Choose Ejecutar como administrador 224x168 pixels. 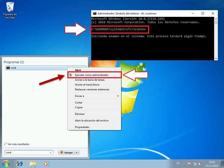pyautogui.click(x=94, y=75)
